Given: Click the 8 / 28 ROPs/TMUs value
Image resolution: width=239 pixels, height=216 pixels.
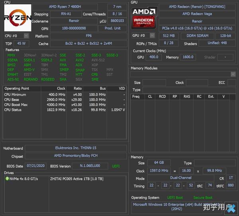Looking at the screenshot, I should (x=168, y=43).
